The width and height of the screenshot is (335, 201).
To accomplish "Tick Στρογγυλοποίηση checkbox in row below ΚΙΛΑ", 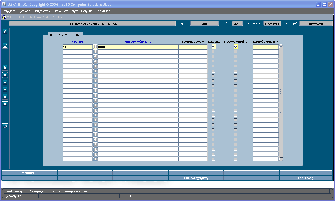I will tap(236, 52).
